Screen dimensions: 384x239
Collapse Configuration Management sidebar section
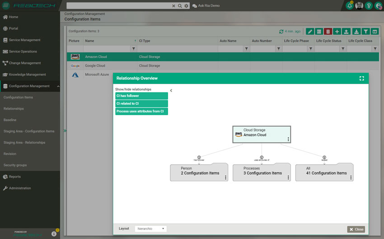(58, 86)
